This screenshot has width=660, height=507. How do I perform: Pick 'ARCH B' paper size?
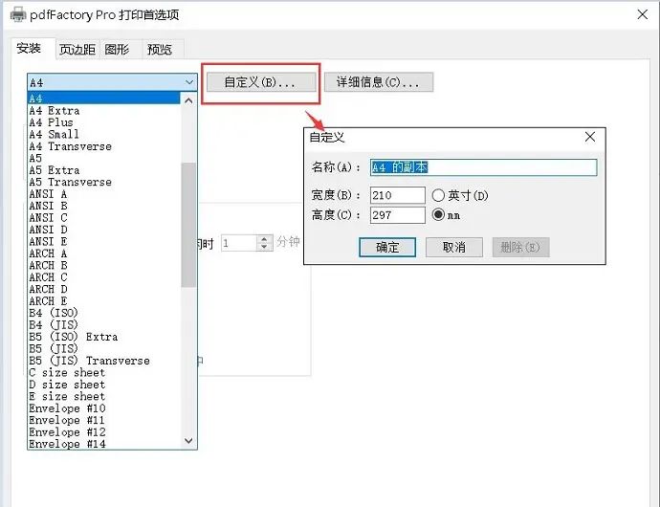tap(104, 266)
